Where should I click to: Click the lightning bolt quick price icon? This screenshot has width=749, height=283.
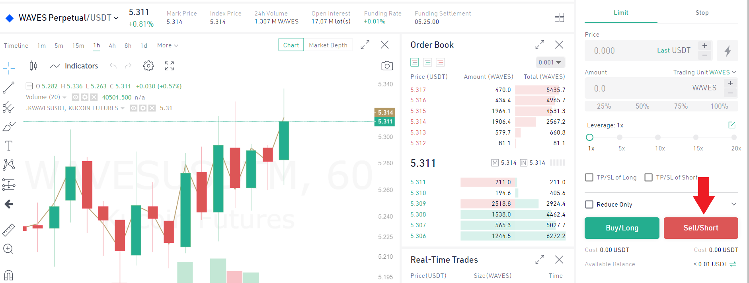pos(727,51)
